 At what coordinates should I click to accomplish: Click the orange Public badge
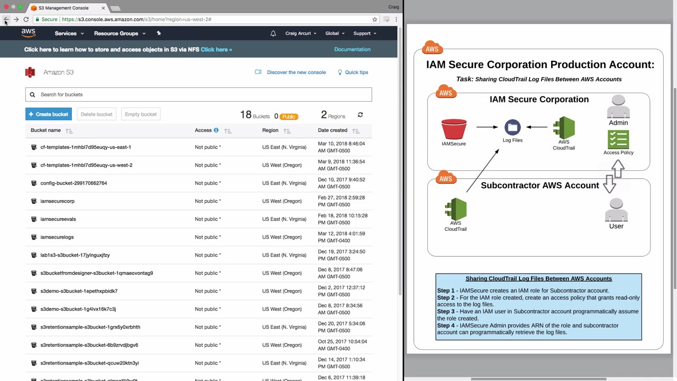coord(289,116)
